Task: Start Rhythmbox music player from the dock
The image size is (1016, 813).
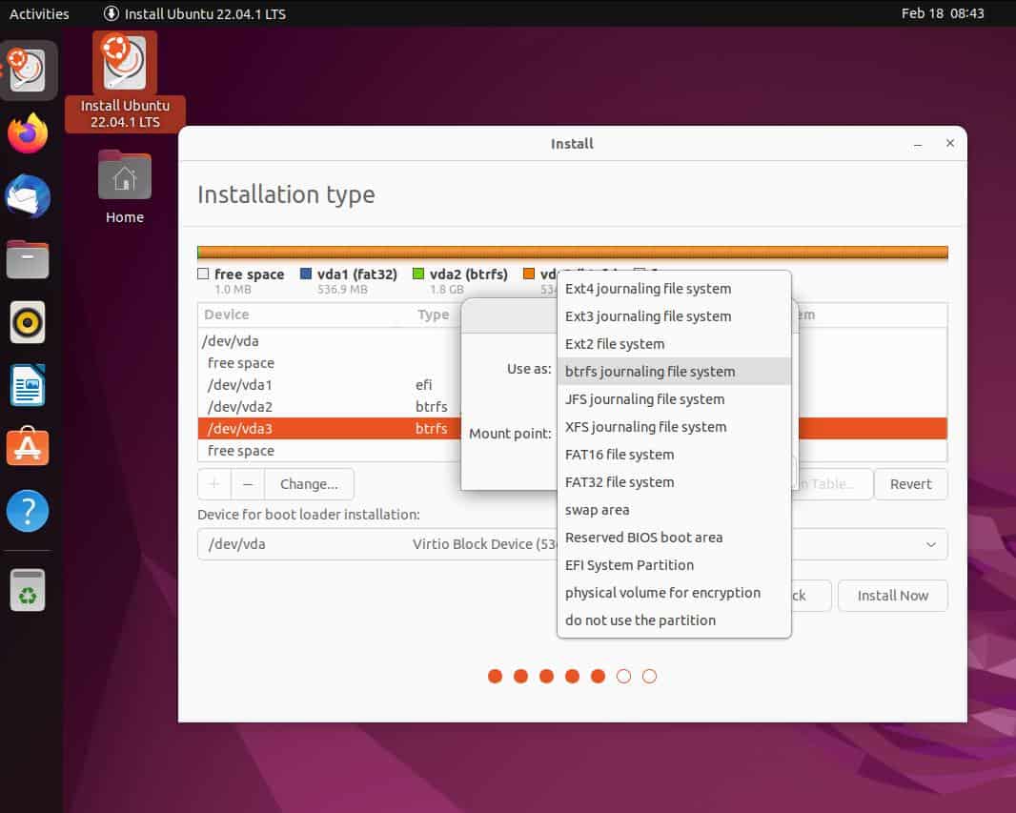Action: pyautogui.click(x=28, y=322)
